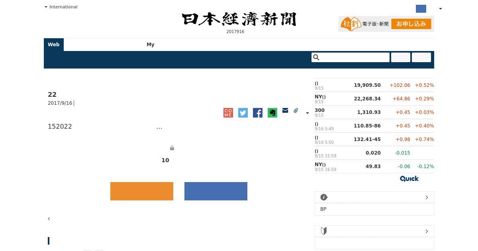This screenshot has width=478, height=251.
Task: Open the International edition dropdown
Action: coord(61,7)
